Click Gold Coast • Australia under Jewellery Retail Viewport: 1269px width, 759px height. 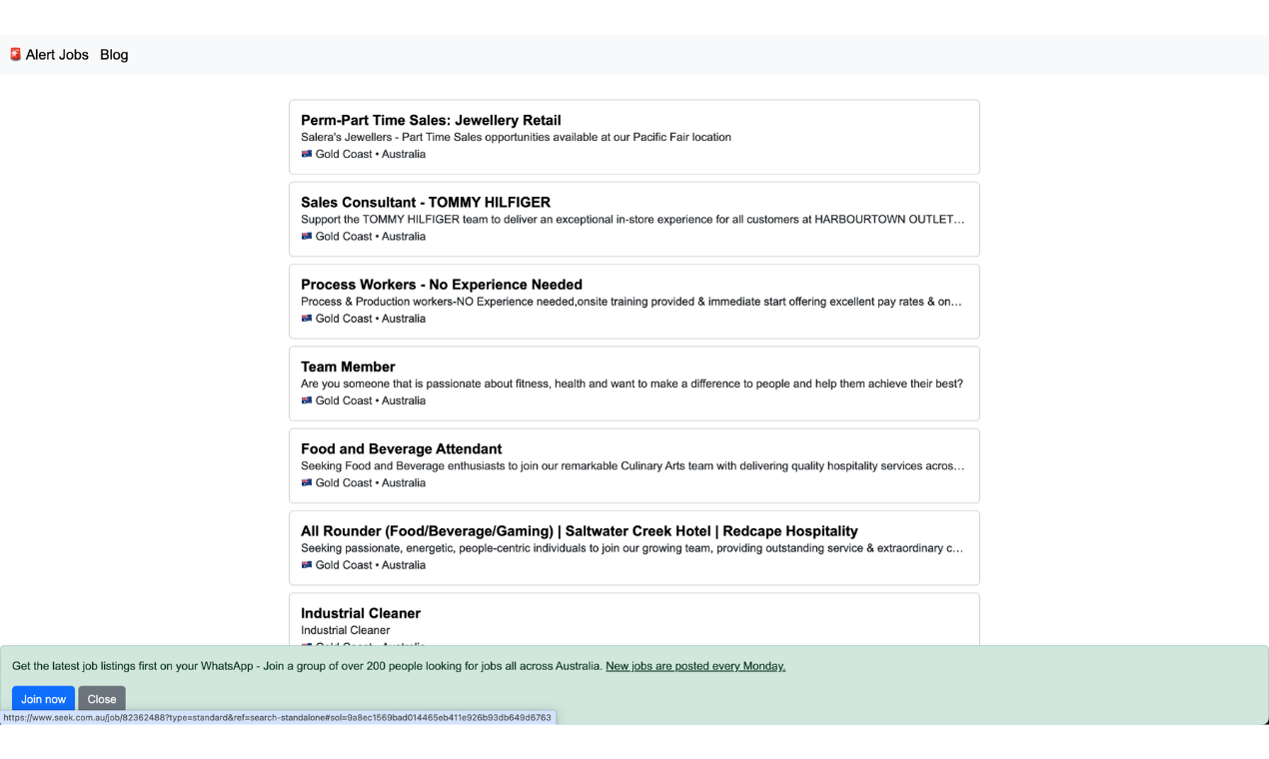371,155
